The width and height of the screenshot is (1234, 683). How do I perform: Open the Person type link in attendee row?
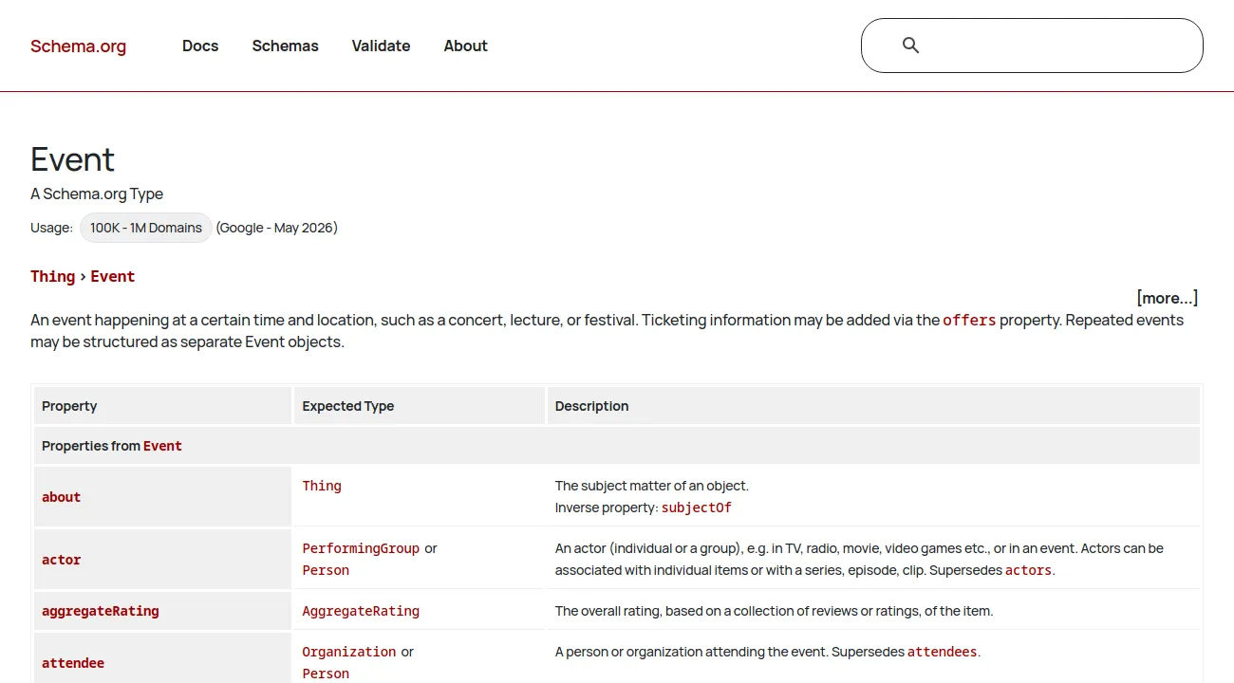tap(326, 674)
